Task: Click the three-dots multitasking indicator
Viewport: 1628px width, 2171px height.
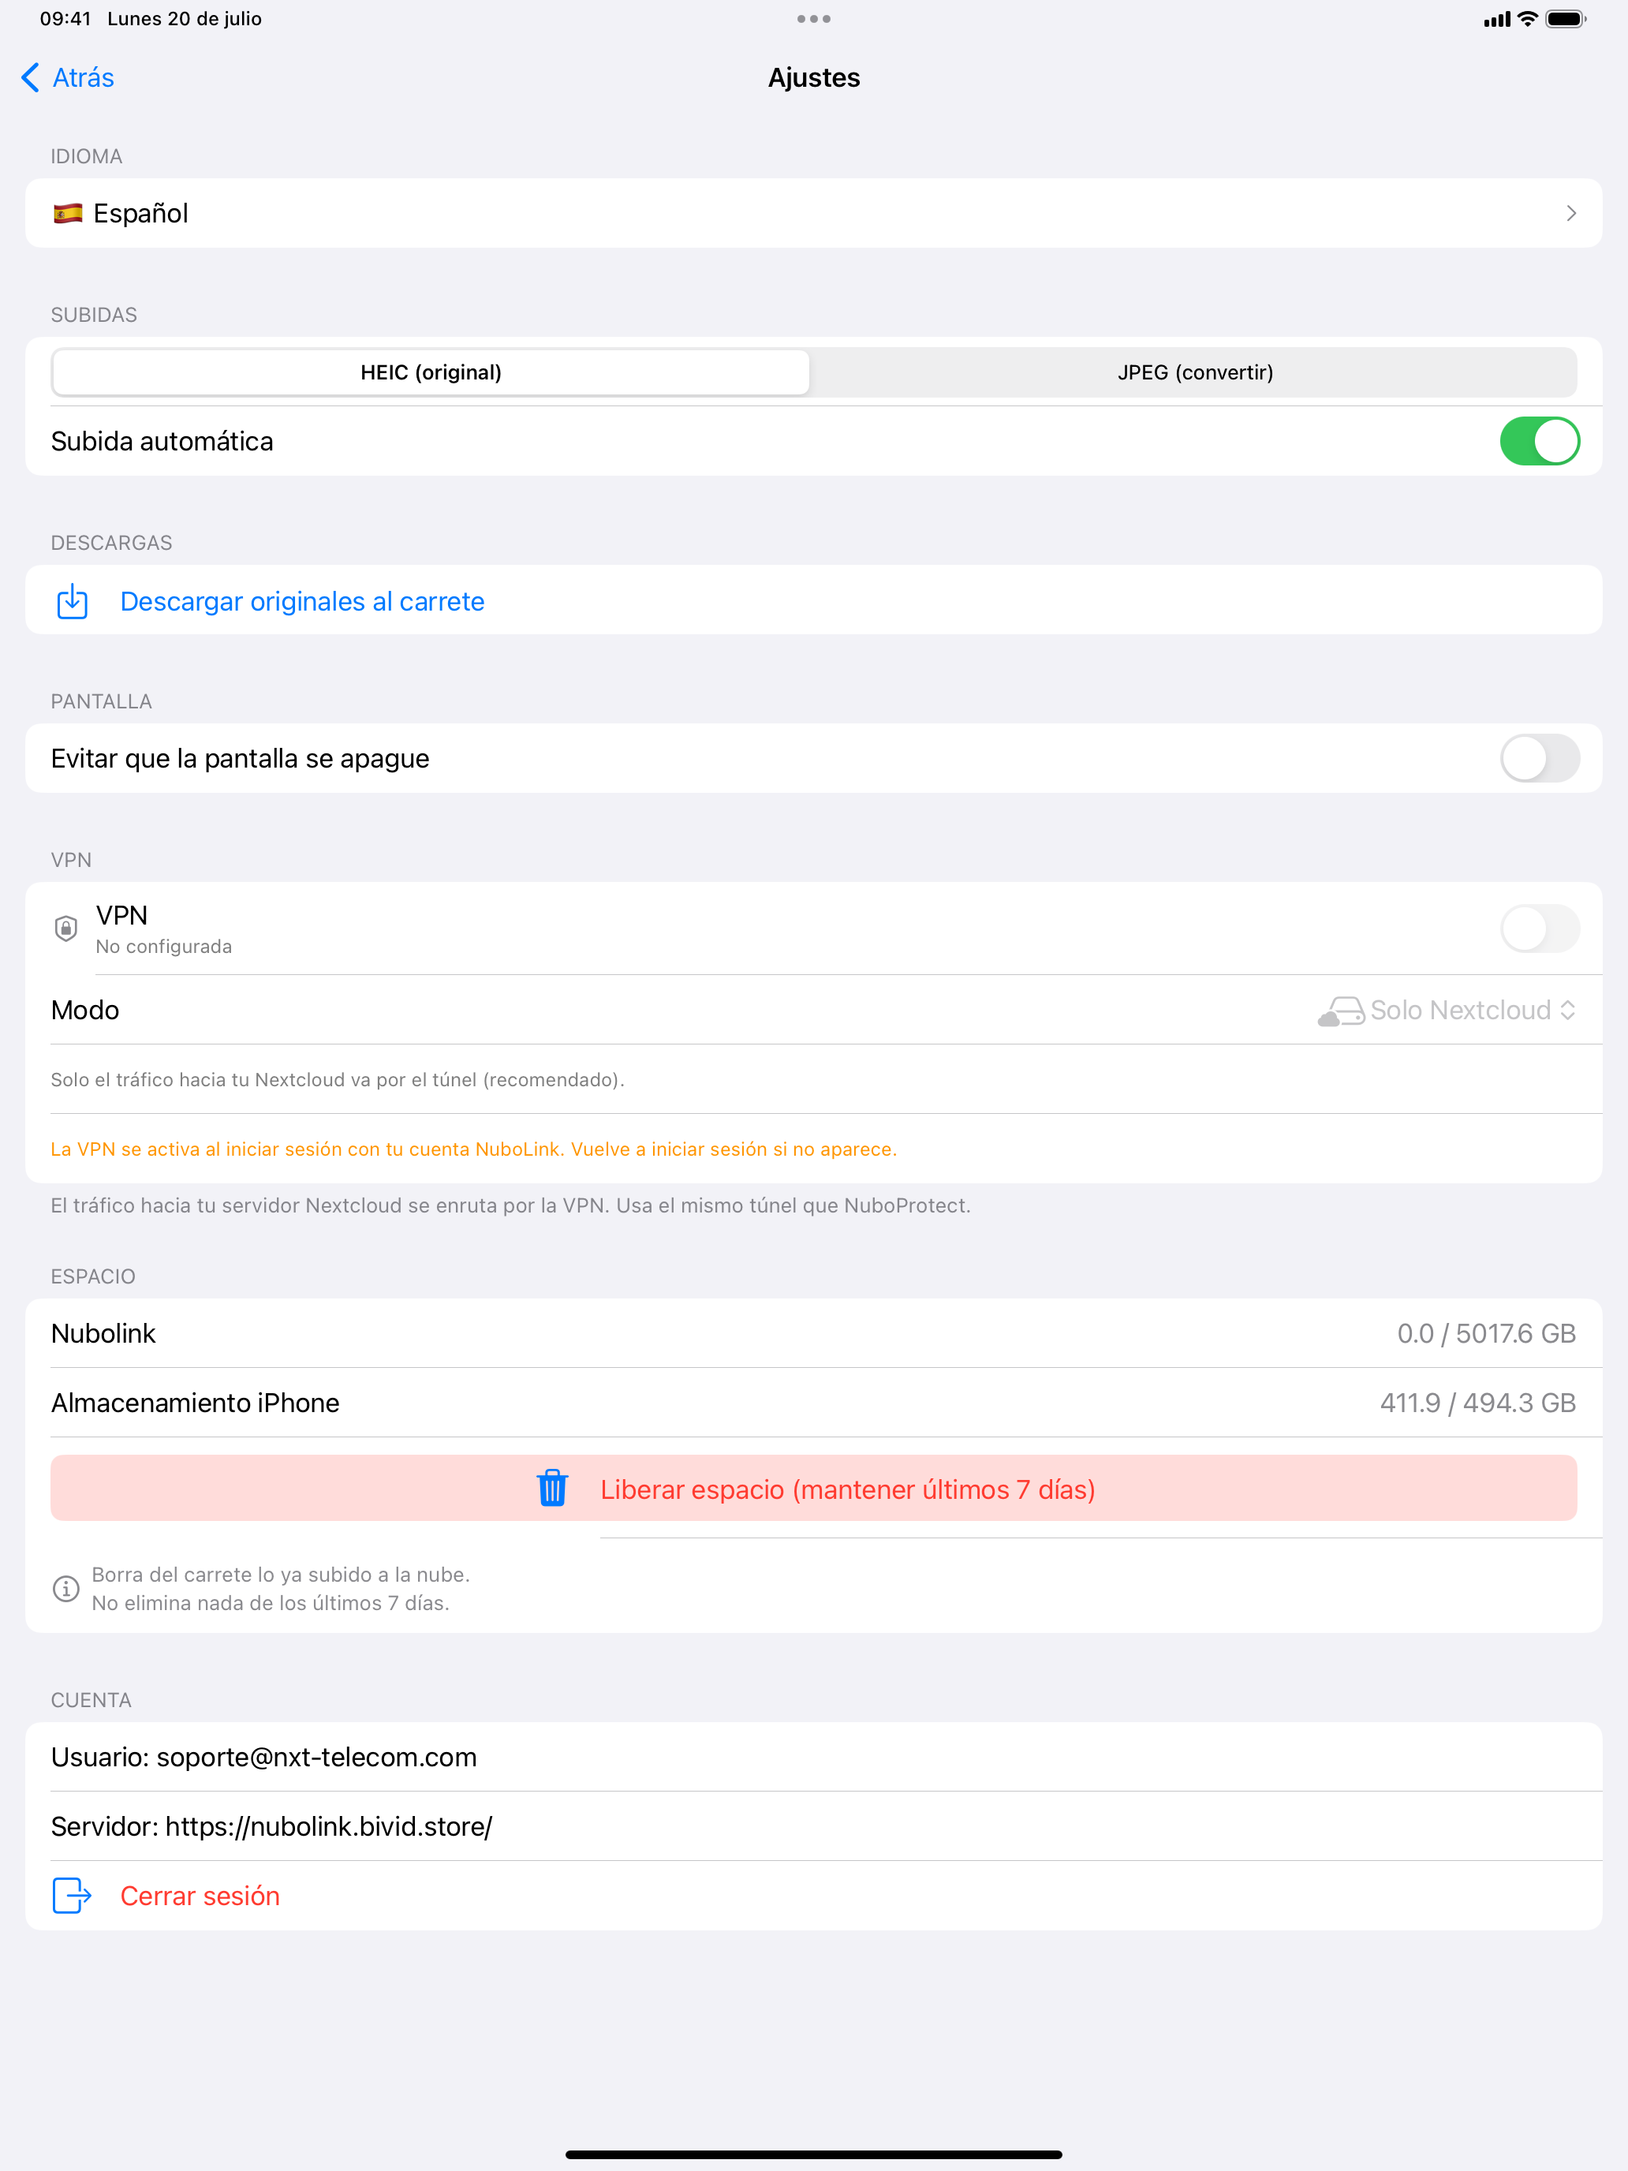Action: point(813,19)
